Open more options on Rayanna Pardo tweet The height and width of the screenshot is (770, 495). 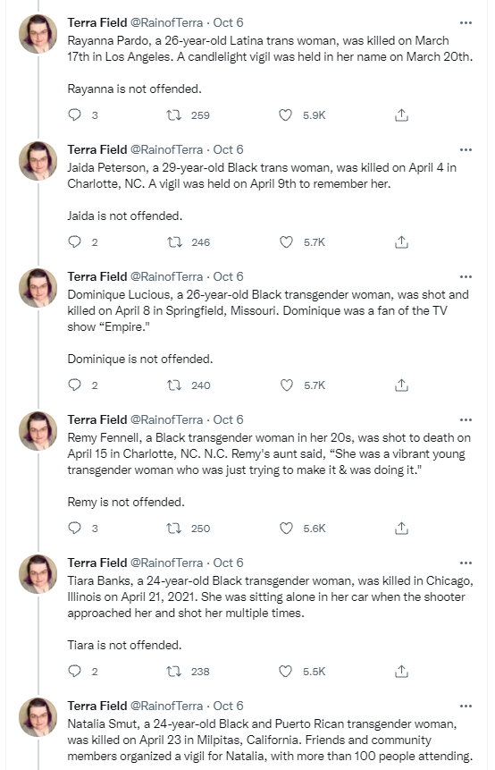466,22
